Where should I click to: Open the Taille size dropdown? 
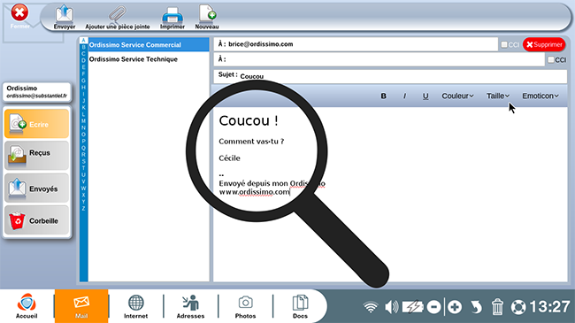pyautogui.click(x=498, y=96)
